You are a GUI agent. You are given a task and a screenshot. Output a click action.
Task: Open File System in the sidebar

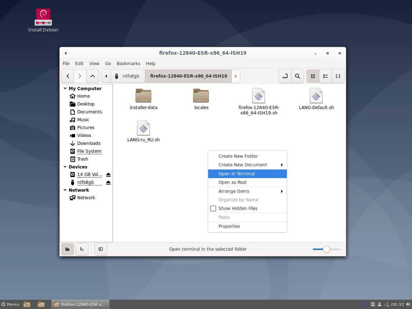pyautogui.click(x=89, y=151)
